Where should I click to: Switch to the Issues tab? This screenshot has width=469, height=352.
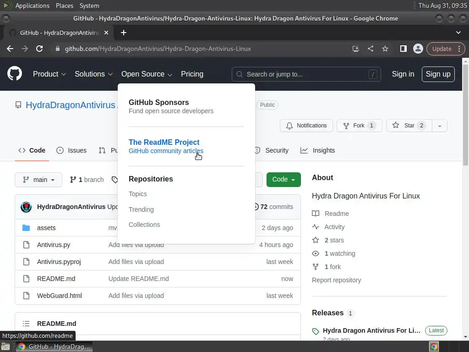tap(71, 150)
